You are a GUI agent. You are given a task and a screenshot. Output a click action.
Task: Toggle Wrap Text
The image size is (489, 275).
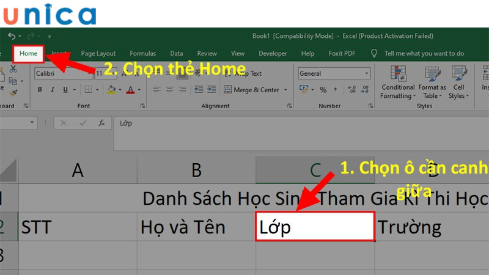(243, 73)
